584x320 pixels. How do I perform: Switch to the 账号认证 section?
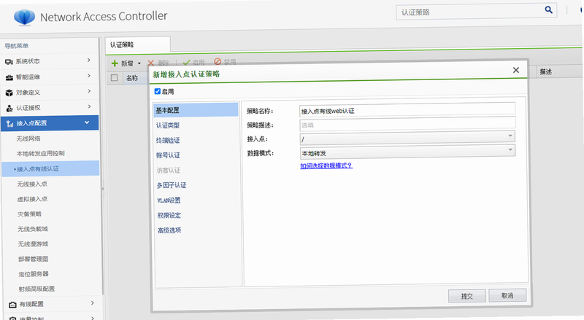[169, 155]
